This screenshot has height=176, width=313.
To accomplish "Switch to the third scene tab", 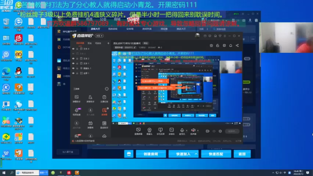I will point(98,43).
